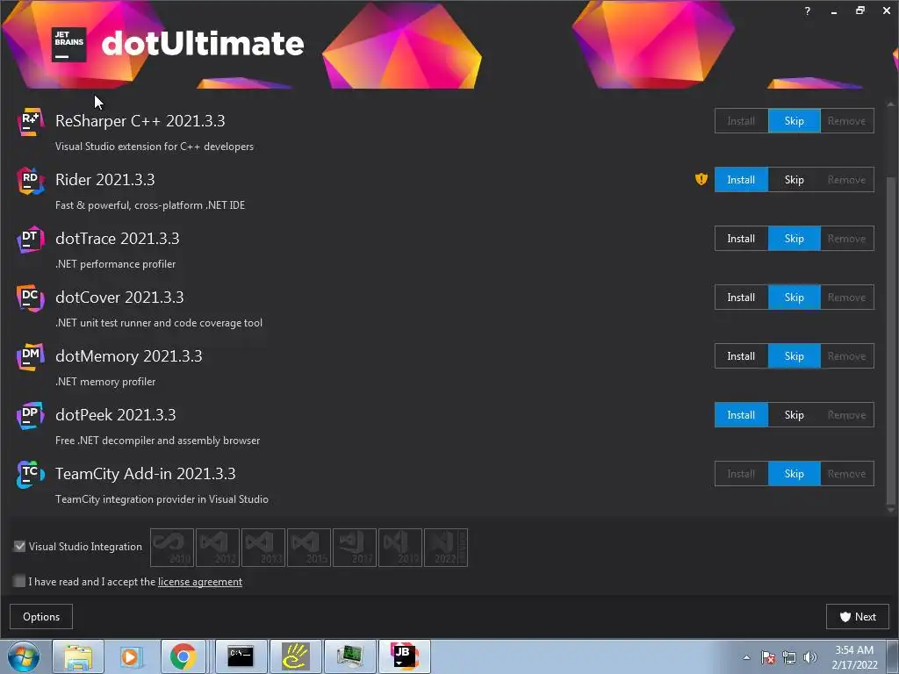Open the Windows Start menu

(24, 656)
